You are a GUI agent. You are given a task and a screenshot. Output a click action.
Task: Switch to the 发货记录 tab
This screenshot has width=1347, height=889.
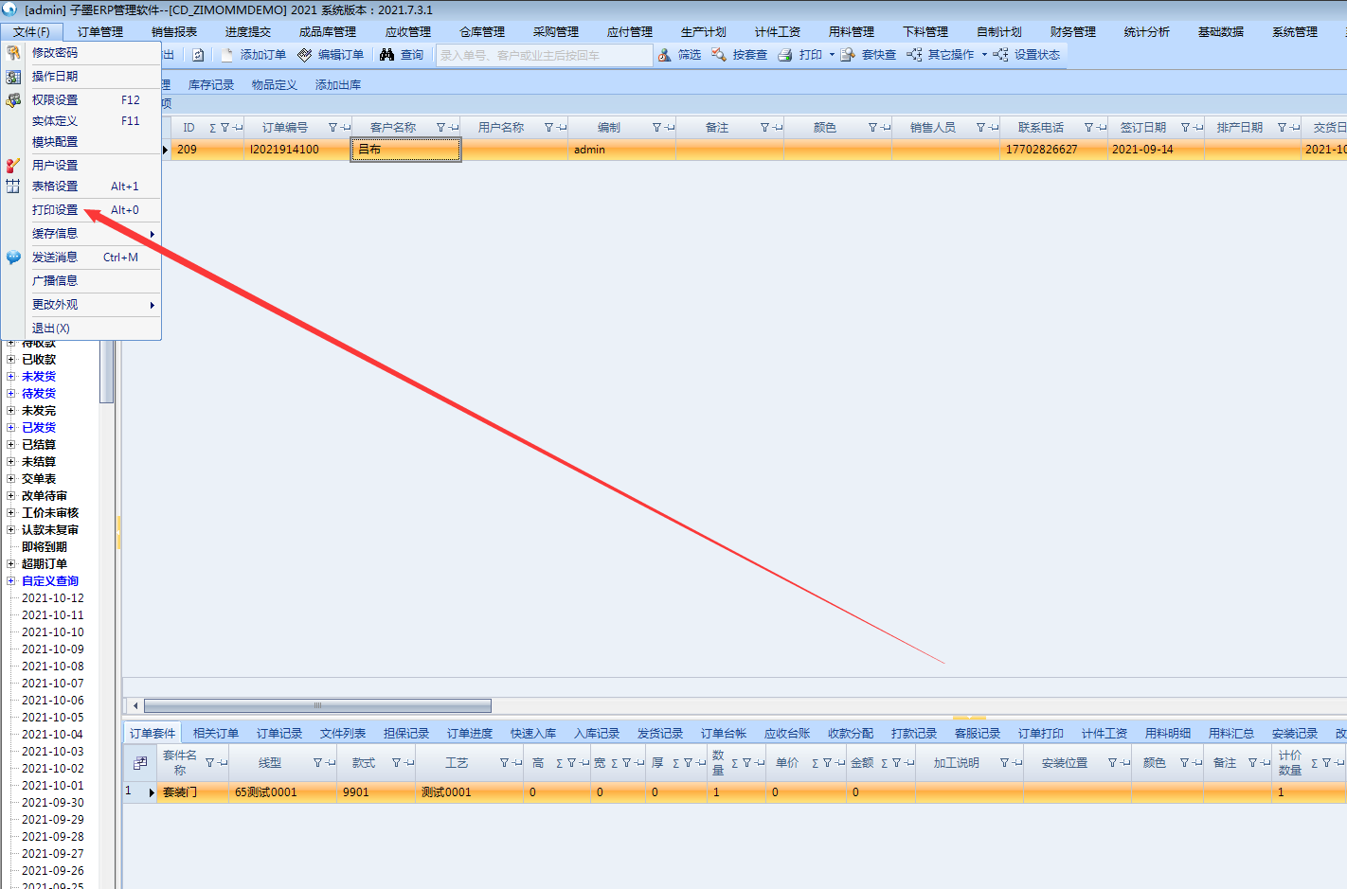(659, 734)
